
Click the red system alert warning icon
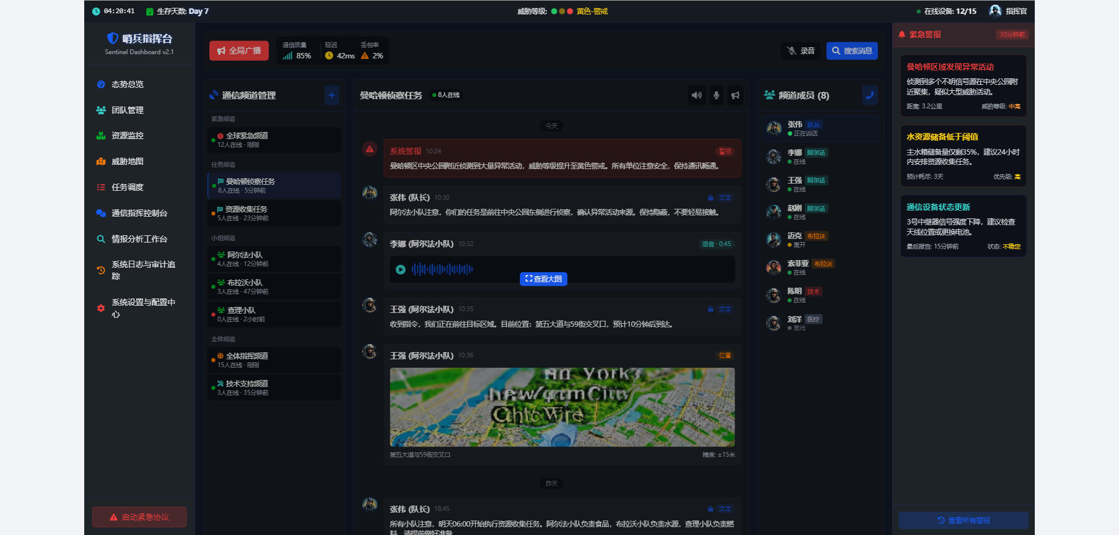click(370, 149)
